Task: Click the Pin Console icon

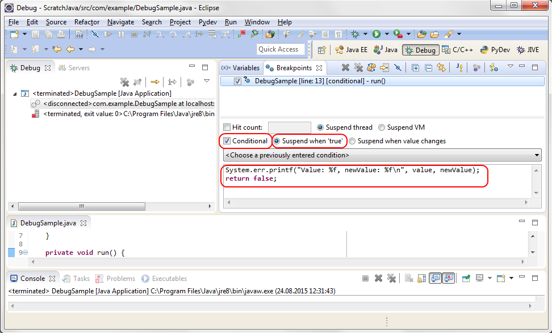Action: [466, 278]
